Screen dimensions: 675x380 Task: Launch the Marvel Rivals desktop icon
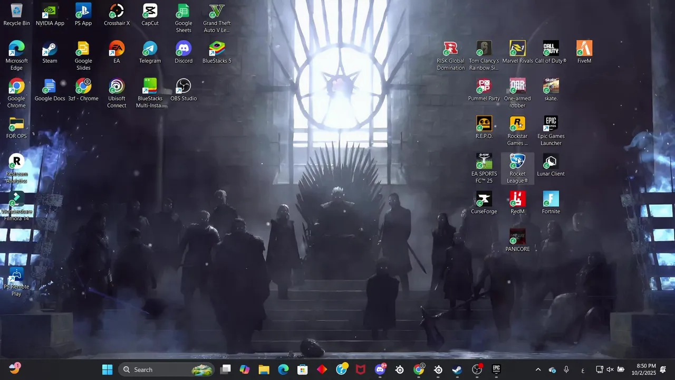coord(517,52)
